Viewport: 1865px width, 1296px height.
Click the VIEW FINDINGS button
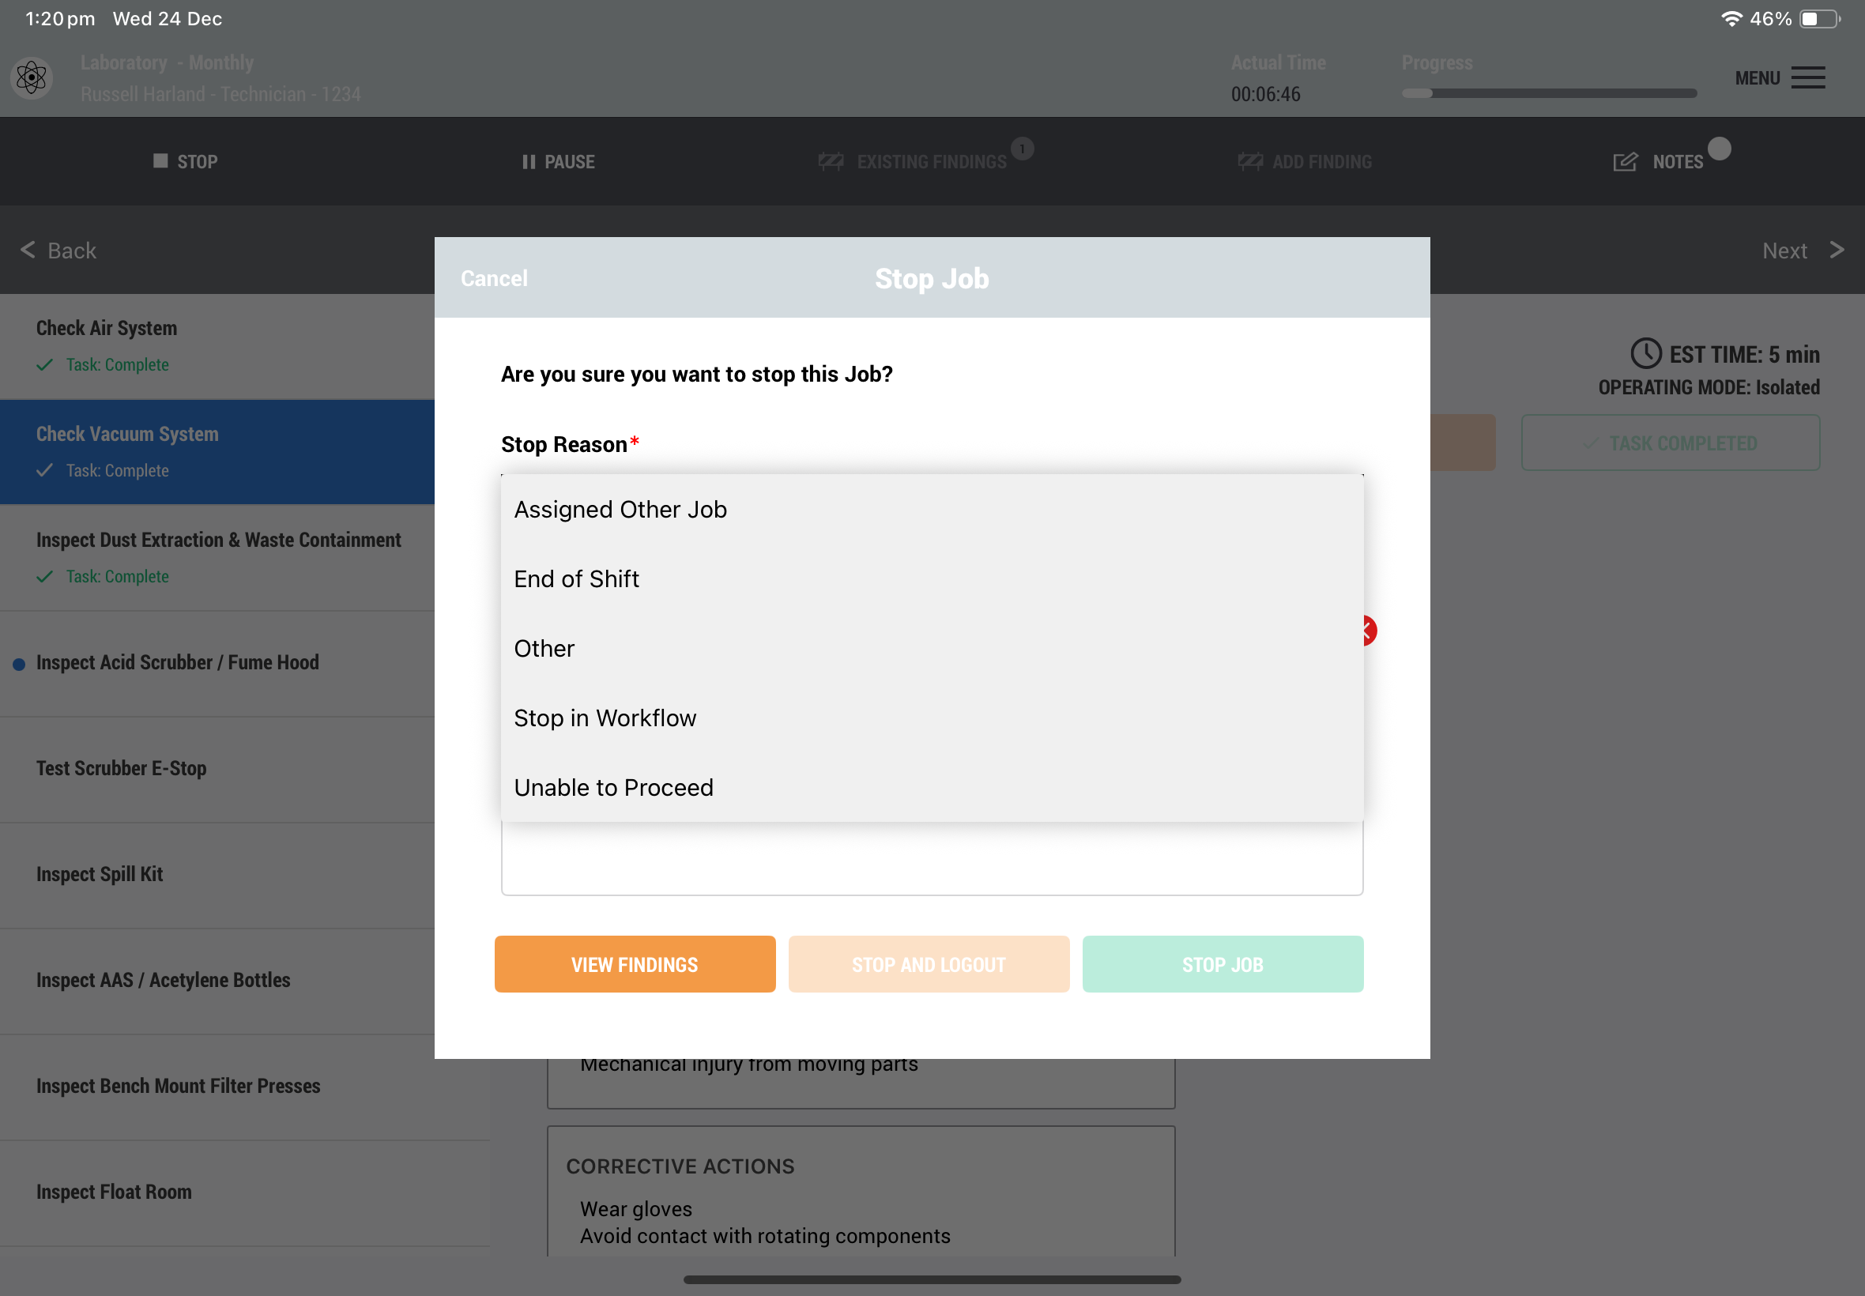point(634,964)
